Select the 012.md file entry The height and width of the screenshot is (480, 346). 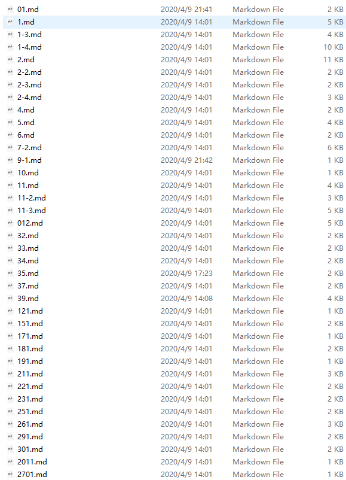pos(30,223)
